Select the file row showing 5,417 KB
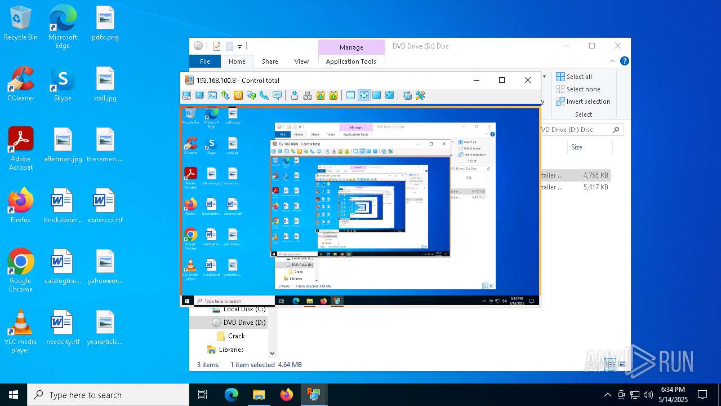 coord(575,187)
